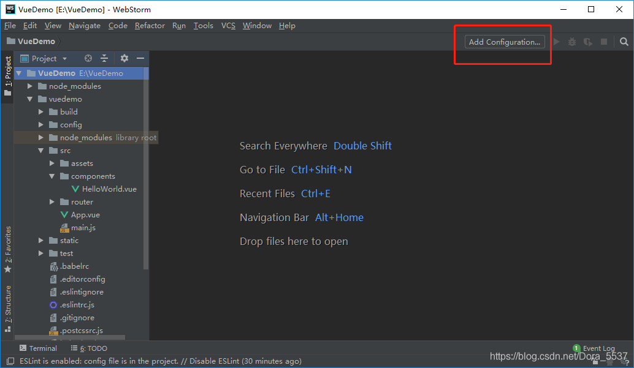
Task: Click the .babelrc file icon
Action: (53, 266)
